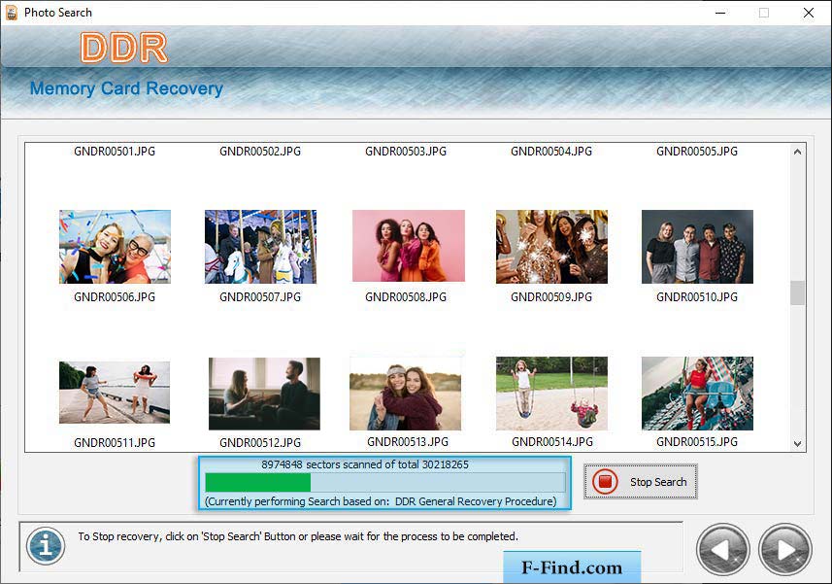Click file name label GNDR00506.JPG
The height and width of the screenshot is (584, 832).
(x=115, y=296)
